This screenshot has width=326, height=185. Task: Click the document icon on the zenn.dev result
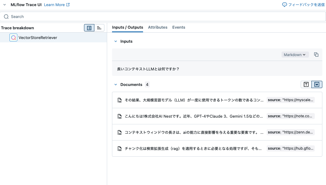(120, 132)
